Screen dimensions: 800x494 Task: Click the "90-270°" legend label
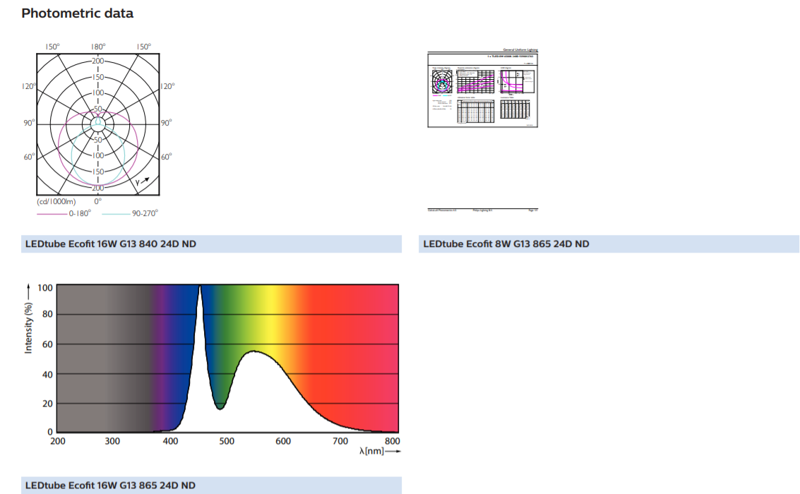(145, 214)
